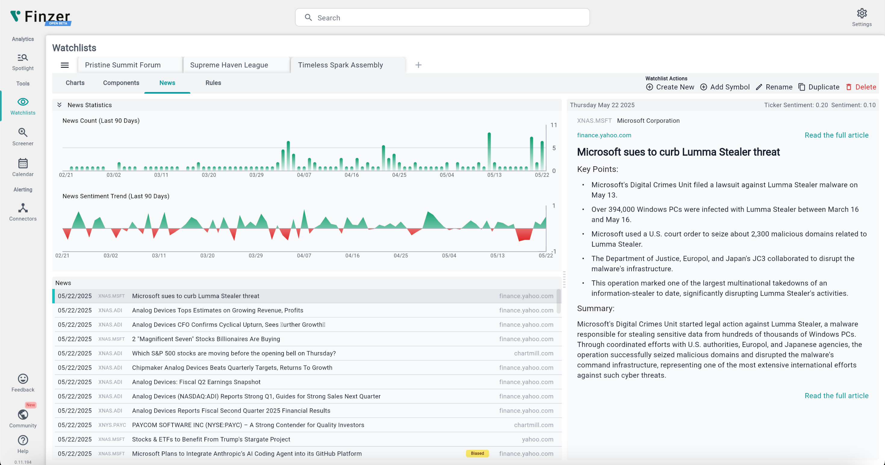Open Settings gear icon
Image resolution: width=885 pixels, height=465 pixels.
tap(862, 14)
